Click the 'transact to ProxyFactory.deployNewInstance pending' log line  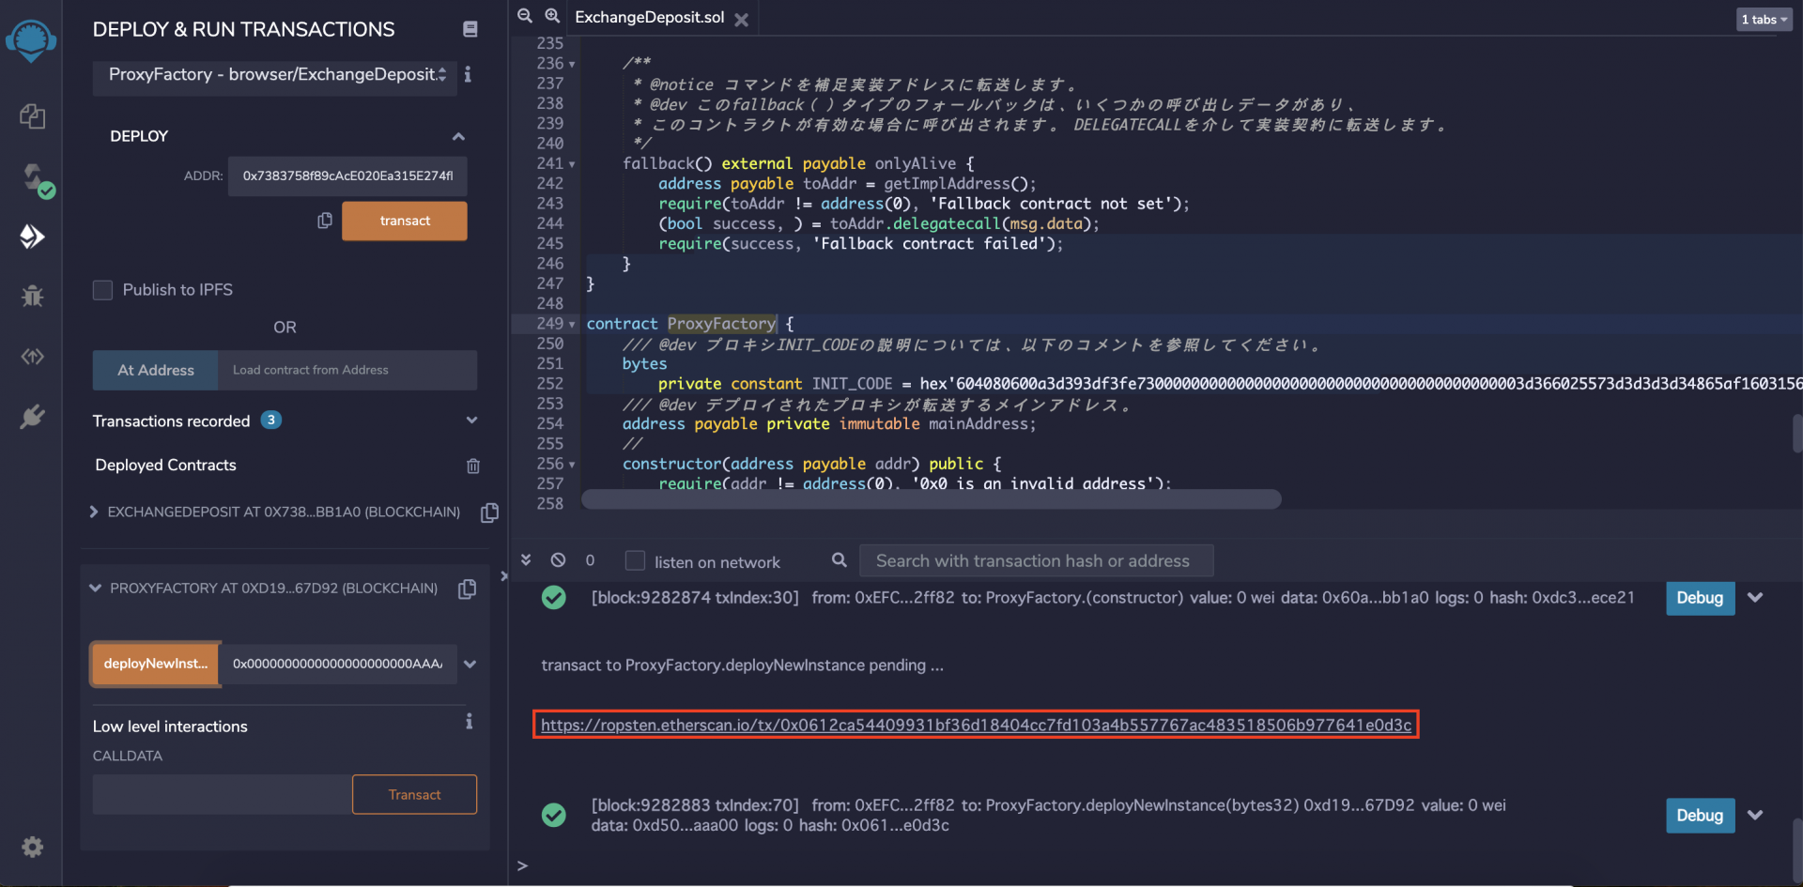pyautogui.click(x=742, y=665)
